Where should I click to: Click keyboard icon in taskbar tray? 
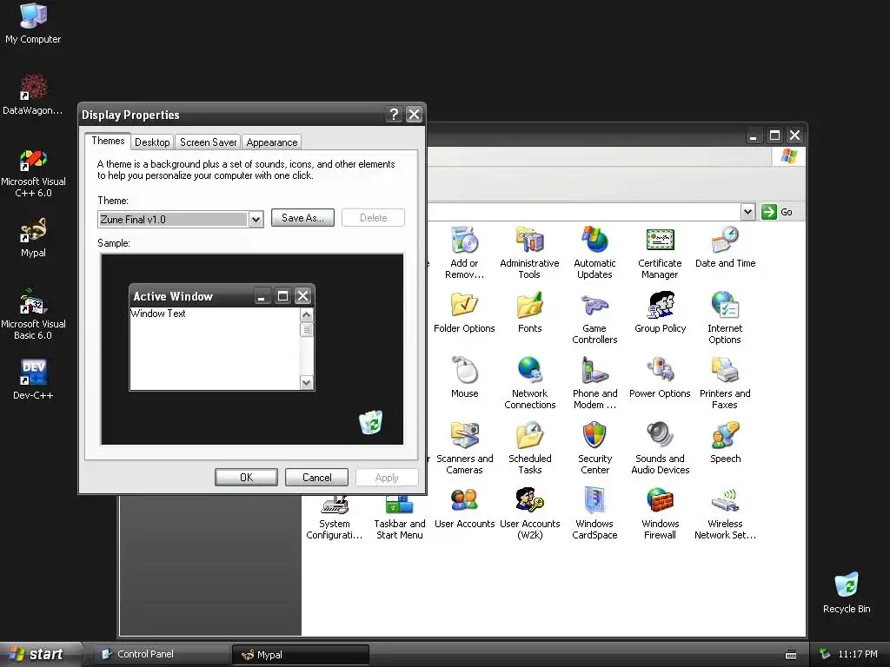pyautogui.click(x=791, y=655)
